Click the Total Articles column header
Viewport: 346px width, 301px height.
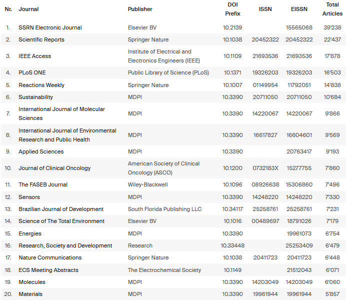(x=332, y=9)
